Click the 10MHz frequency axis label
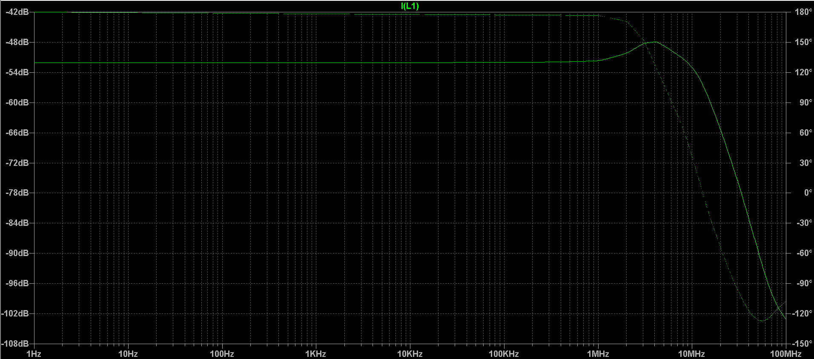Viewport: 814px width, 359px height. [x=691, y=354]
